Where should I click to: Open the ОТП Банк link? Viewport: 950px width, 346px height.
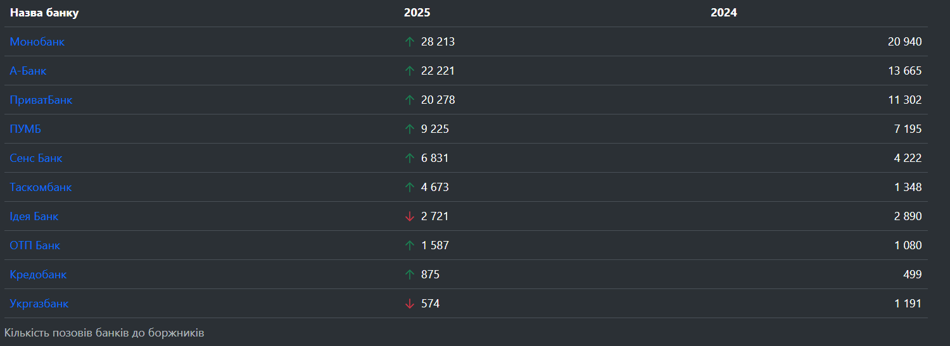[35, 245]
